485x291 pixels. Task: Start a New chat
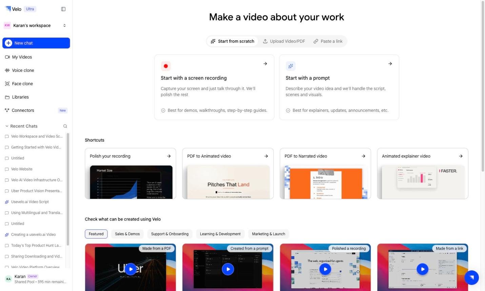[36, 43]
